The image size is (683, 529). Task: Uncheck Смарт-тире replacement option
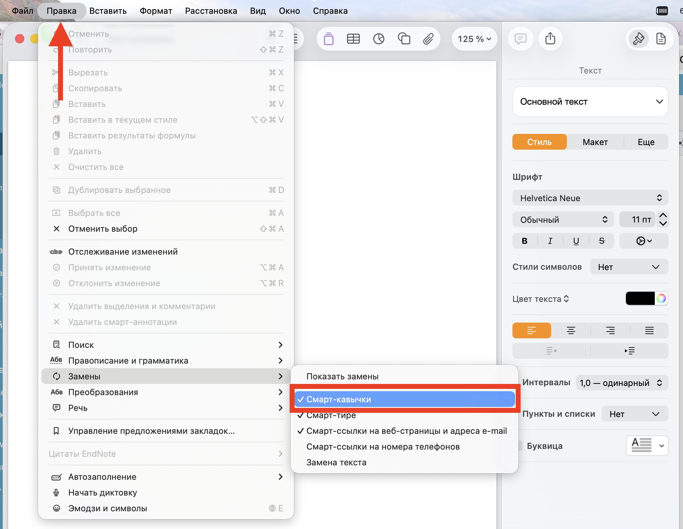(331, 415)
